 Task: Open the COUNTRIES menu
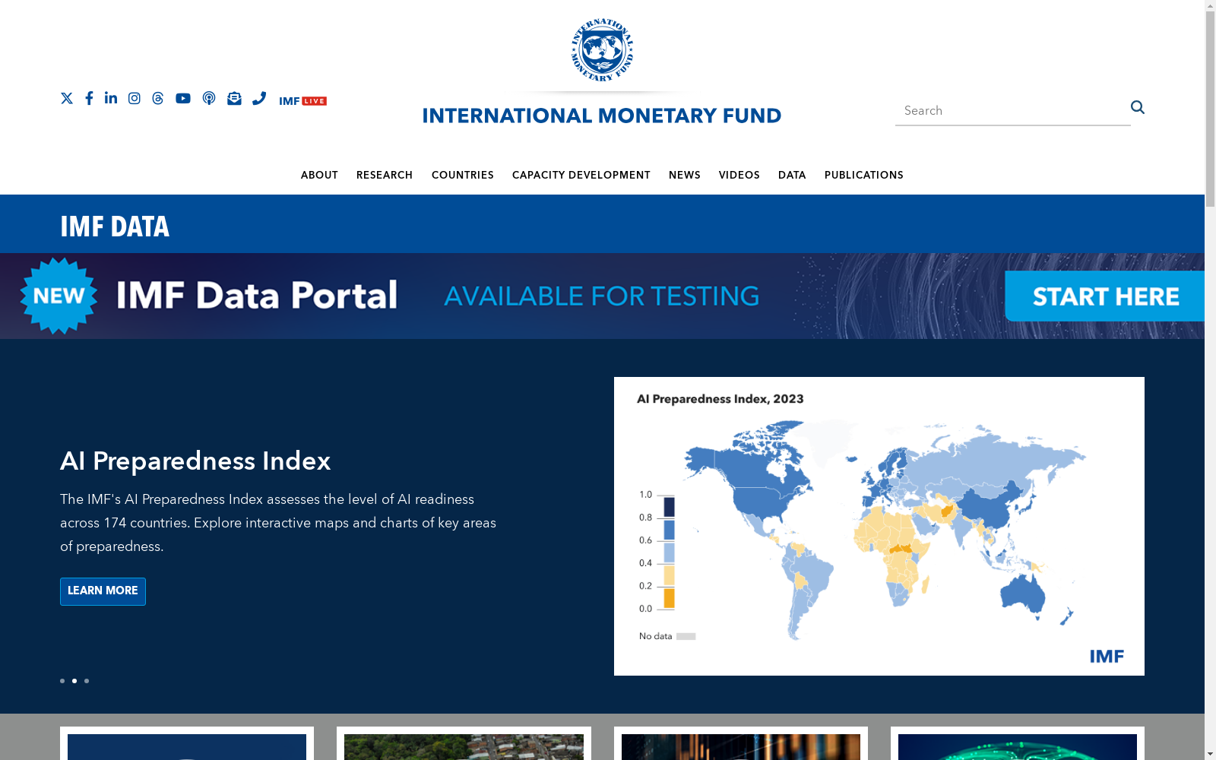coord(463,176)
